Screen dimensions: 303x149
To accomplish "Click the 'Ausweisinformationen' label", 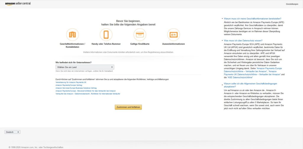I will [x=173, y=44].
